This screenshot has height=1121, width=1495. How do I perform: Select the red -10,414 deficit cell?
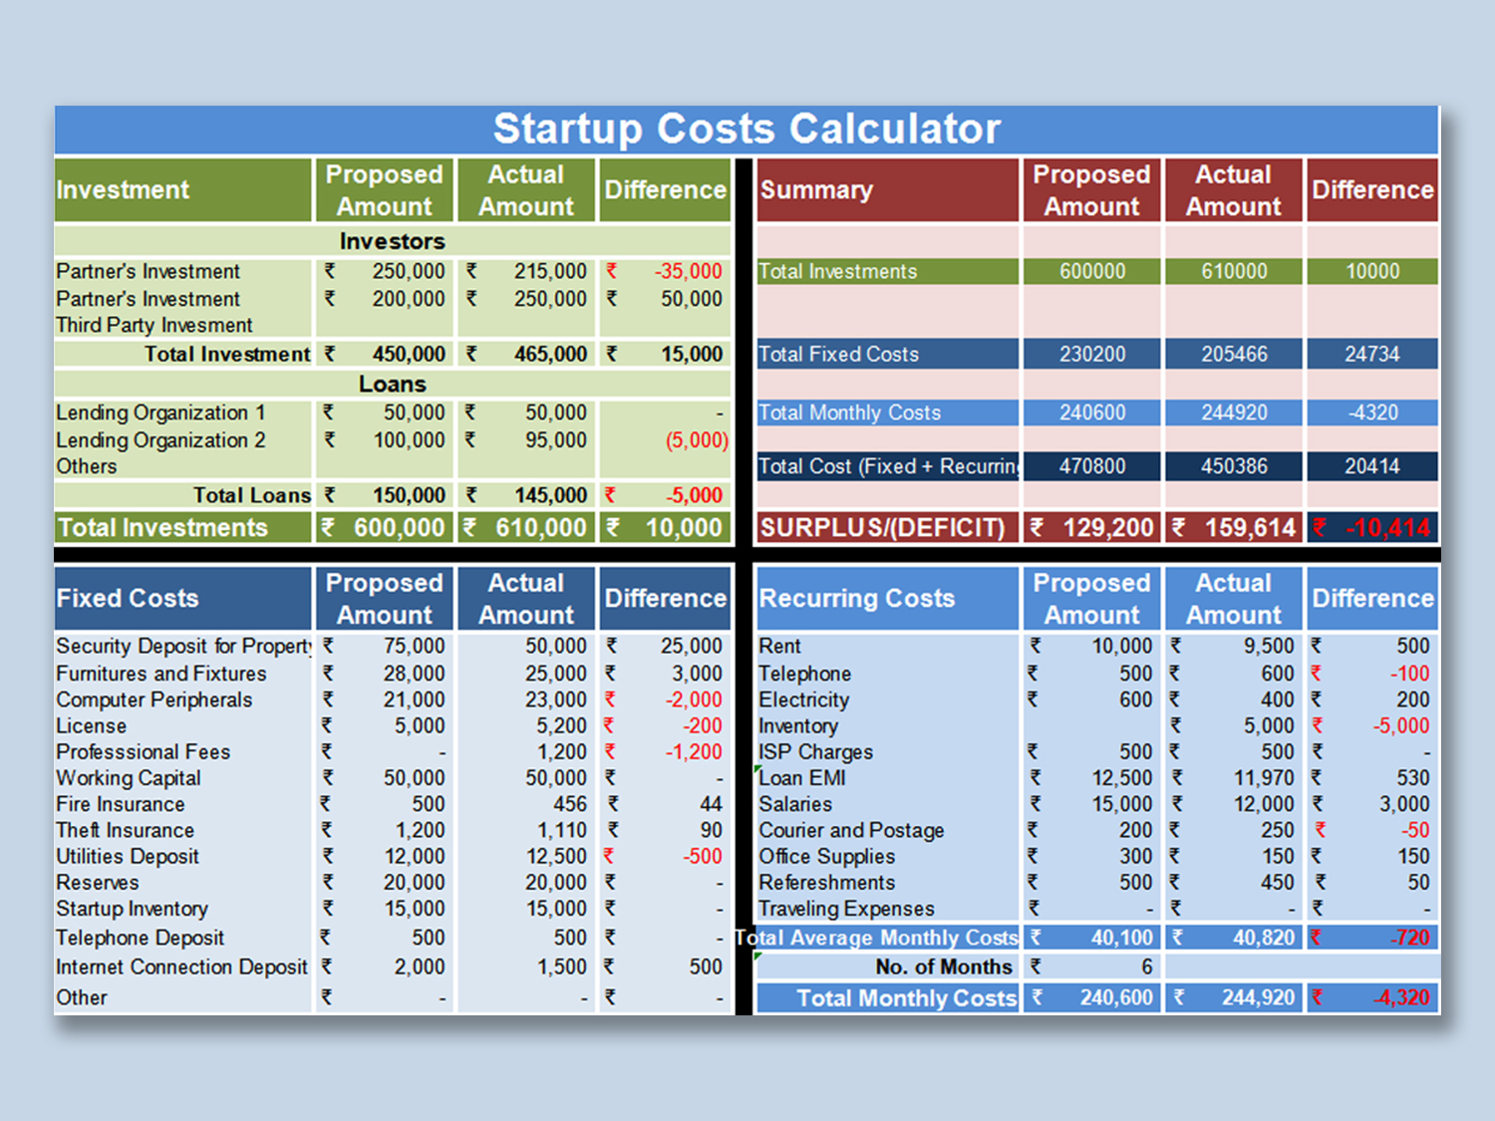1372,528
